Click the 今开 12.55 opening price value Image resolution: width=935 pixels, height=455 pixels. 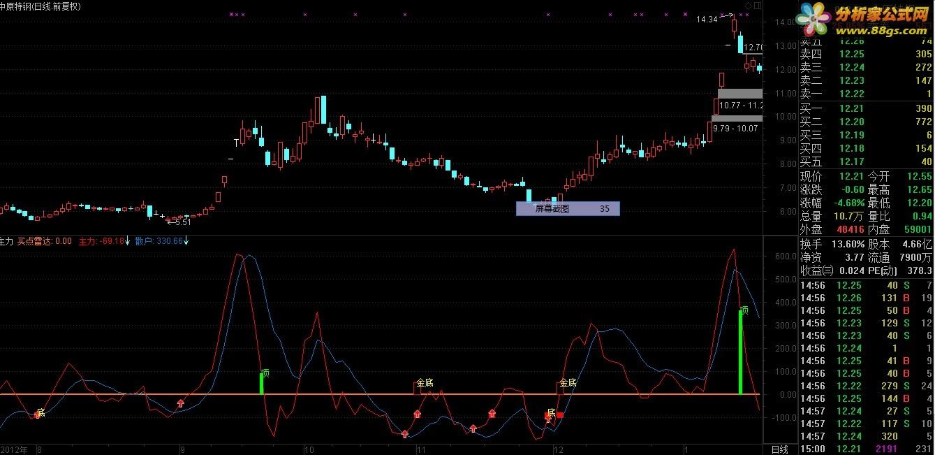click(918, 176)
